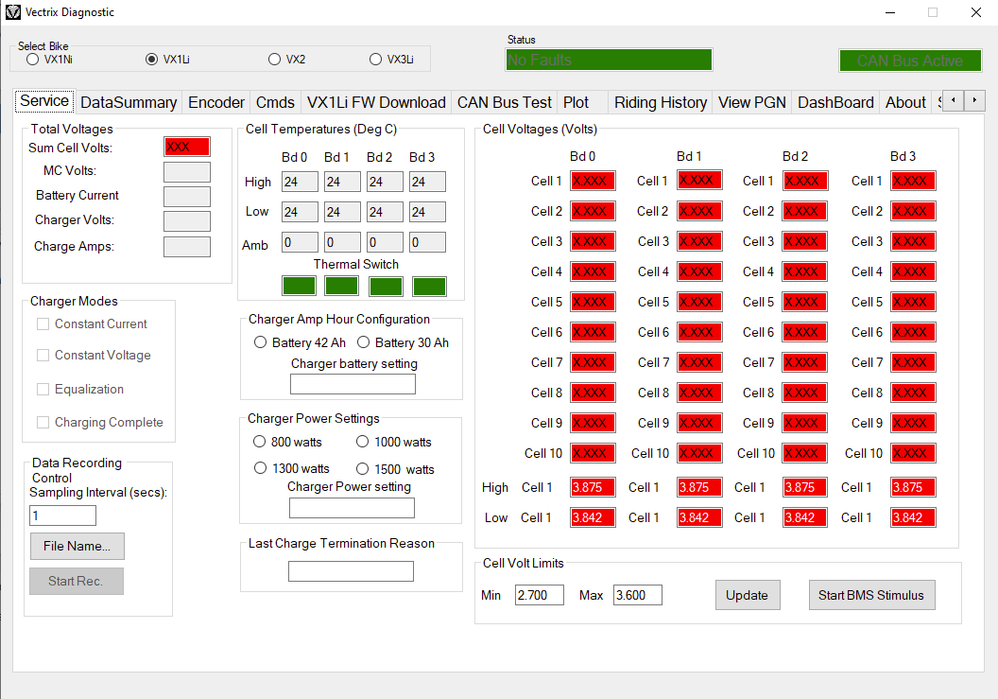Image resolution: width=998 pixels, height=699 pixels.
Task: Select the VX1Ni bike option
Action: point(33,59)
